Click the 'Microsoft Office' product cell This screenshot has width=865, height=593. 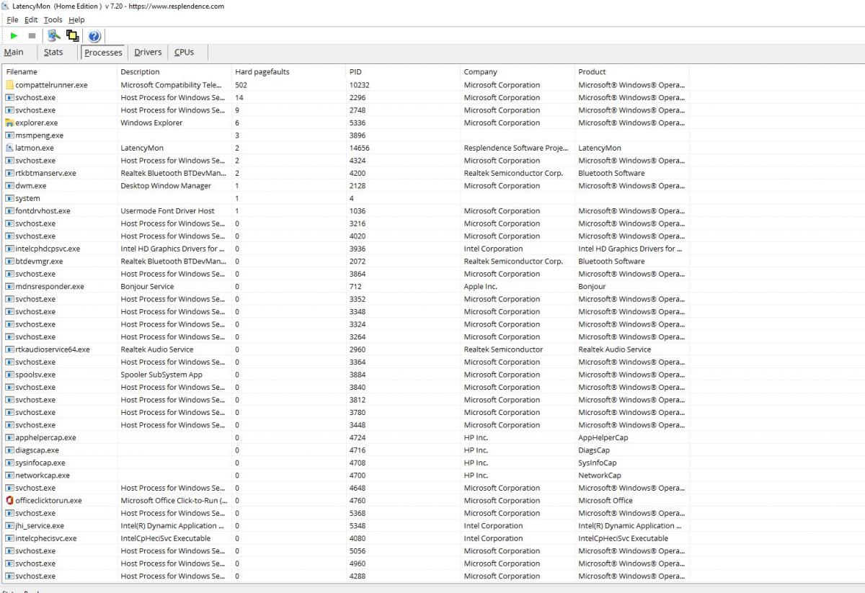point(605,500)
